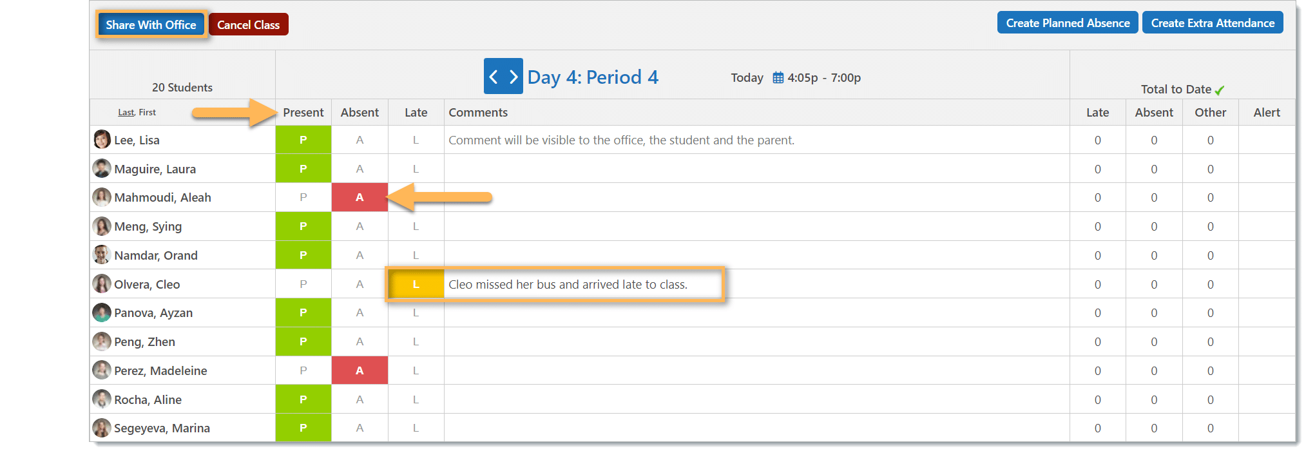The image size is (1306, 451).
Task: Click Create Extra Attendance
Action: click(x=1212, y=23)
